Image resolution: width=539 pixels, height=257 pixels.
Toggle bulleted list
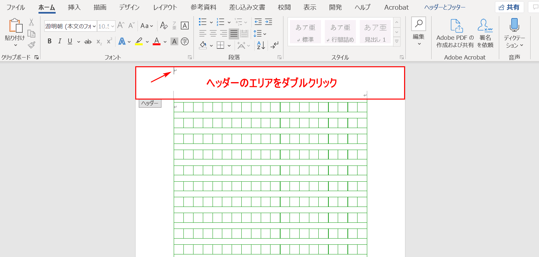click(x=203, y=22)
